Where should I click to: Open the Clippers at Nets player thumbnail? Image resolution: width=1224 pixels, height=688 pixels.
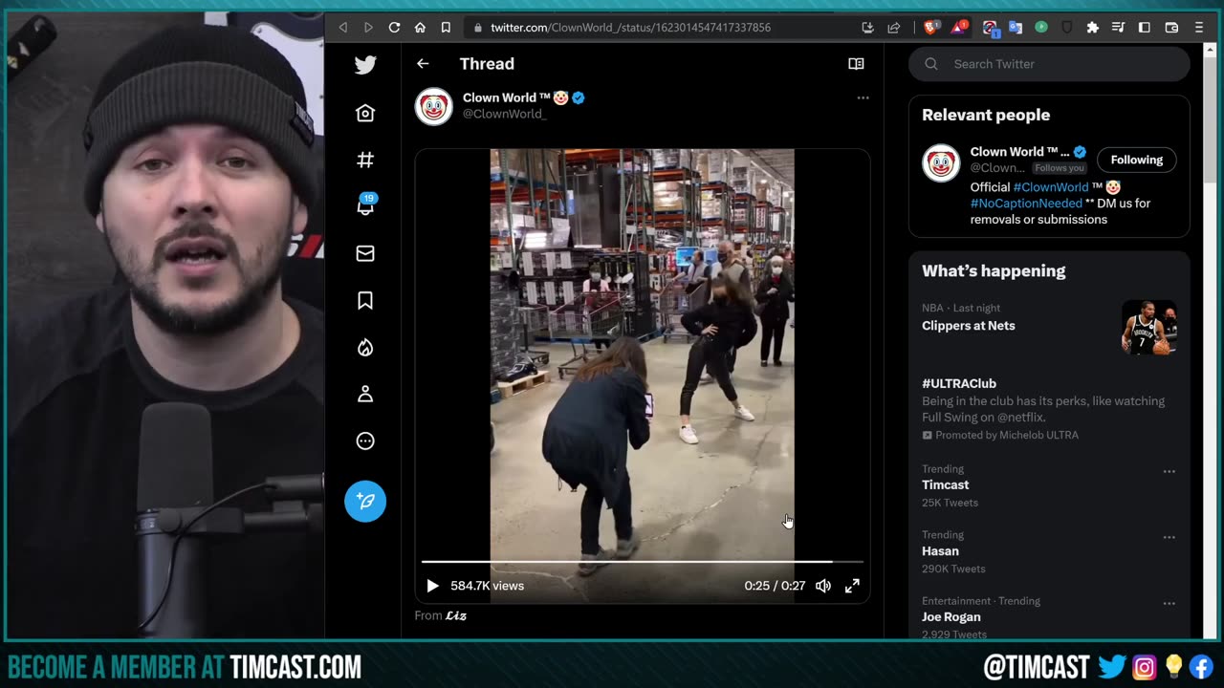pos(1149,328)
